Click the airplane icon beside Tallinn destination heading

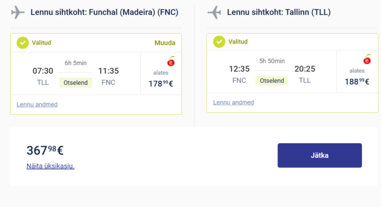click(x=214, y=13)
